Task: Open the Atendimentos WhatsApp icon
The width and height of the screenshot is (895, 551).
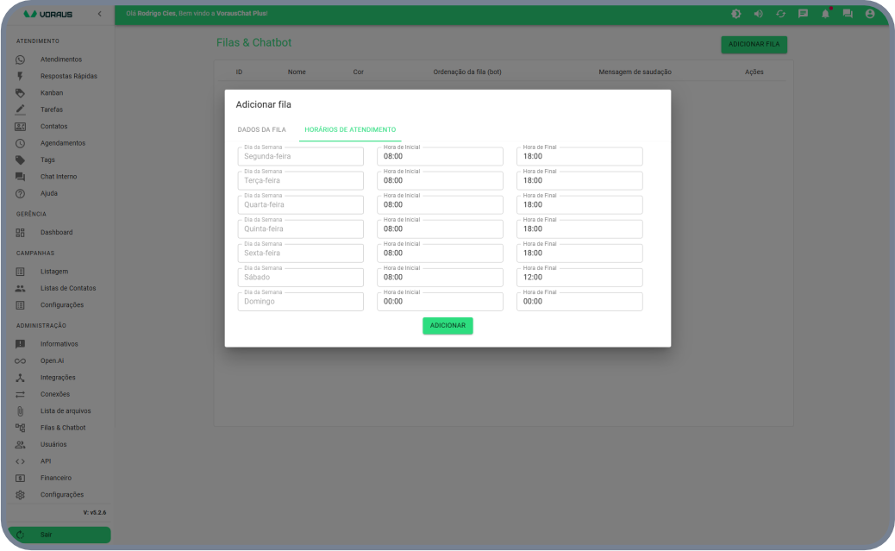Action: coord(20,59)
